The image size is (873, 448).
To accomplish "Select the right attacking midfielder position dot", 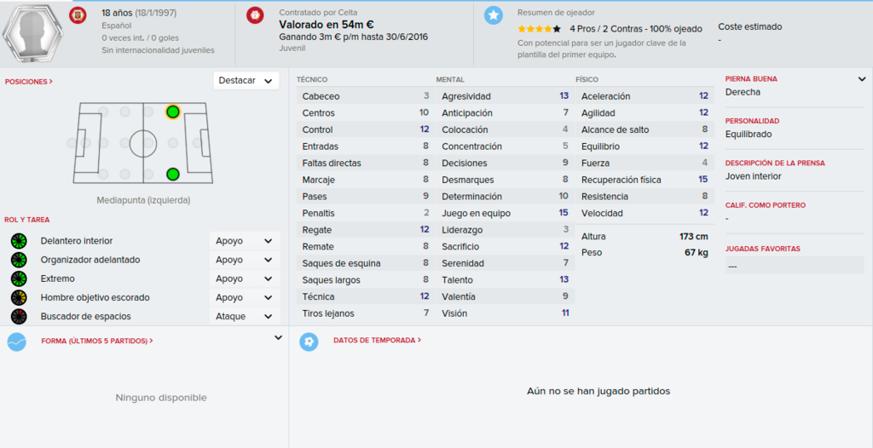I will point(173,175).
